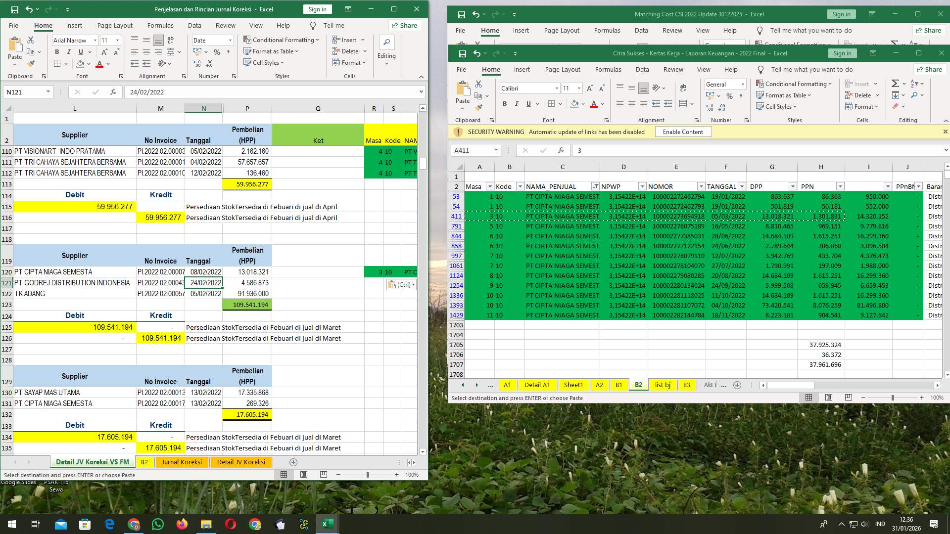
Task: Open the Fill Color tool
Action: 81,63
